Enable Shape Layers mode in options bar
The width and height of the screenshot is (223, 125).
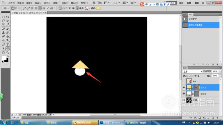click(x=13, y=8)
